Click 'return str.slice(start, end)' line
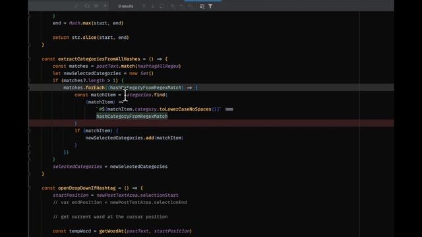Screen dimensions: 422x237 coord(91,38)
